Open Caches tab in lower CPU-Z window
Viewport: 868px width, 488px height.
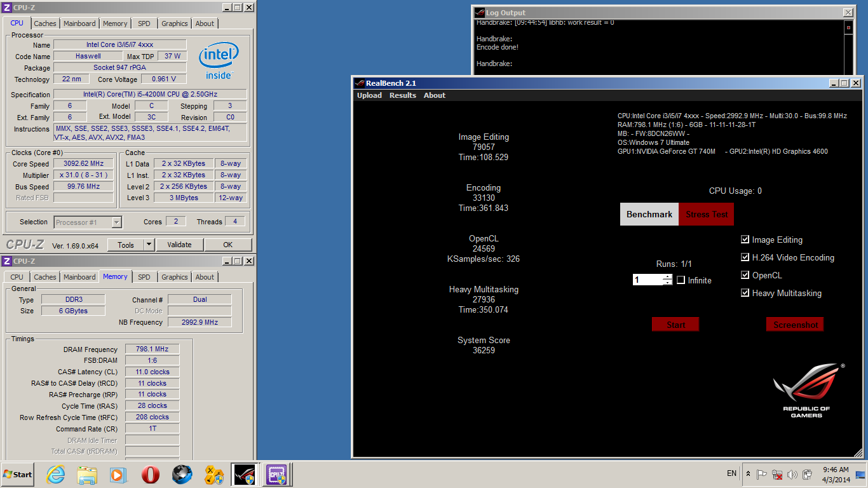click(45, 277)
